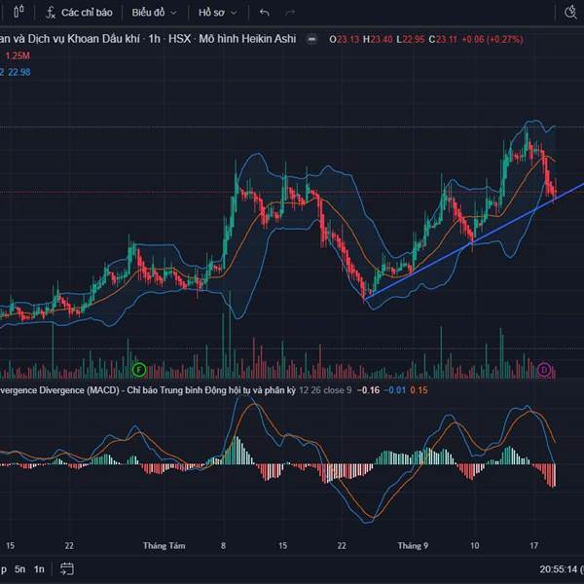Select the 1n time range
Viewport: 584px width, 584px height.
point(39,568)
